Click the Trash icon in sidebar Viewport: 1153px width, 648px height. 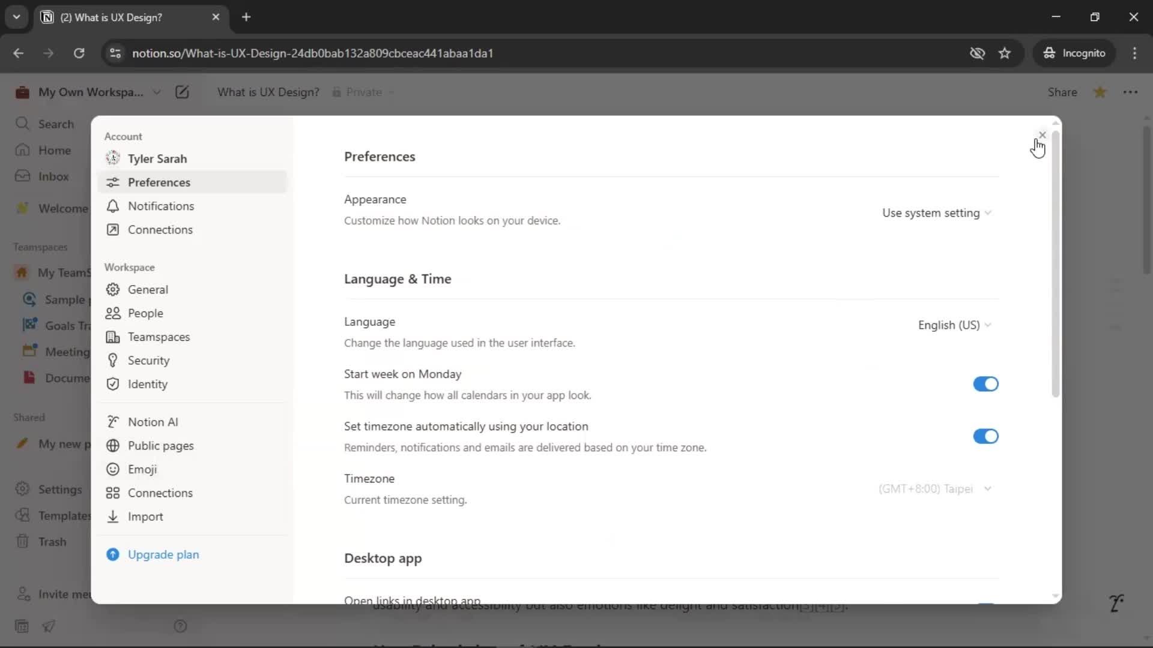(22, 541)
